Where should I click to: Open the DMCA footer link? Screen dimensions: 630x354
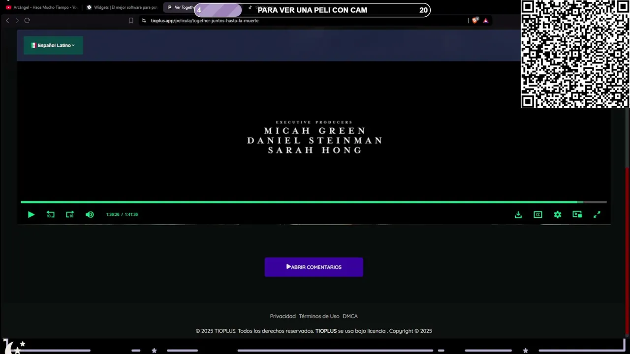(x=350, y=316)
